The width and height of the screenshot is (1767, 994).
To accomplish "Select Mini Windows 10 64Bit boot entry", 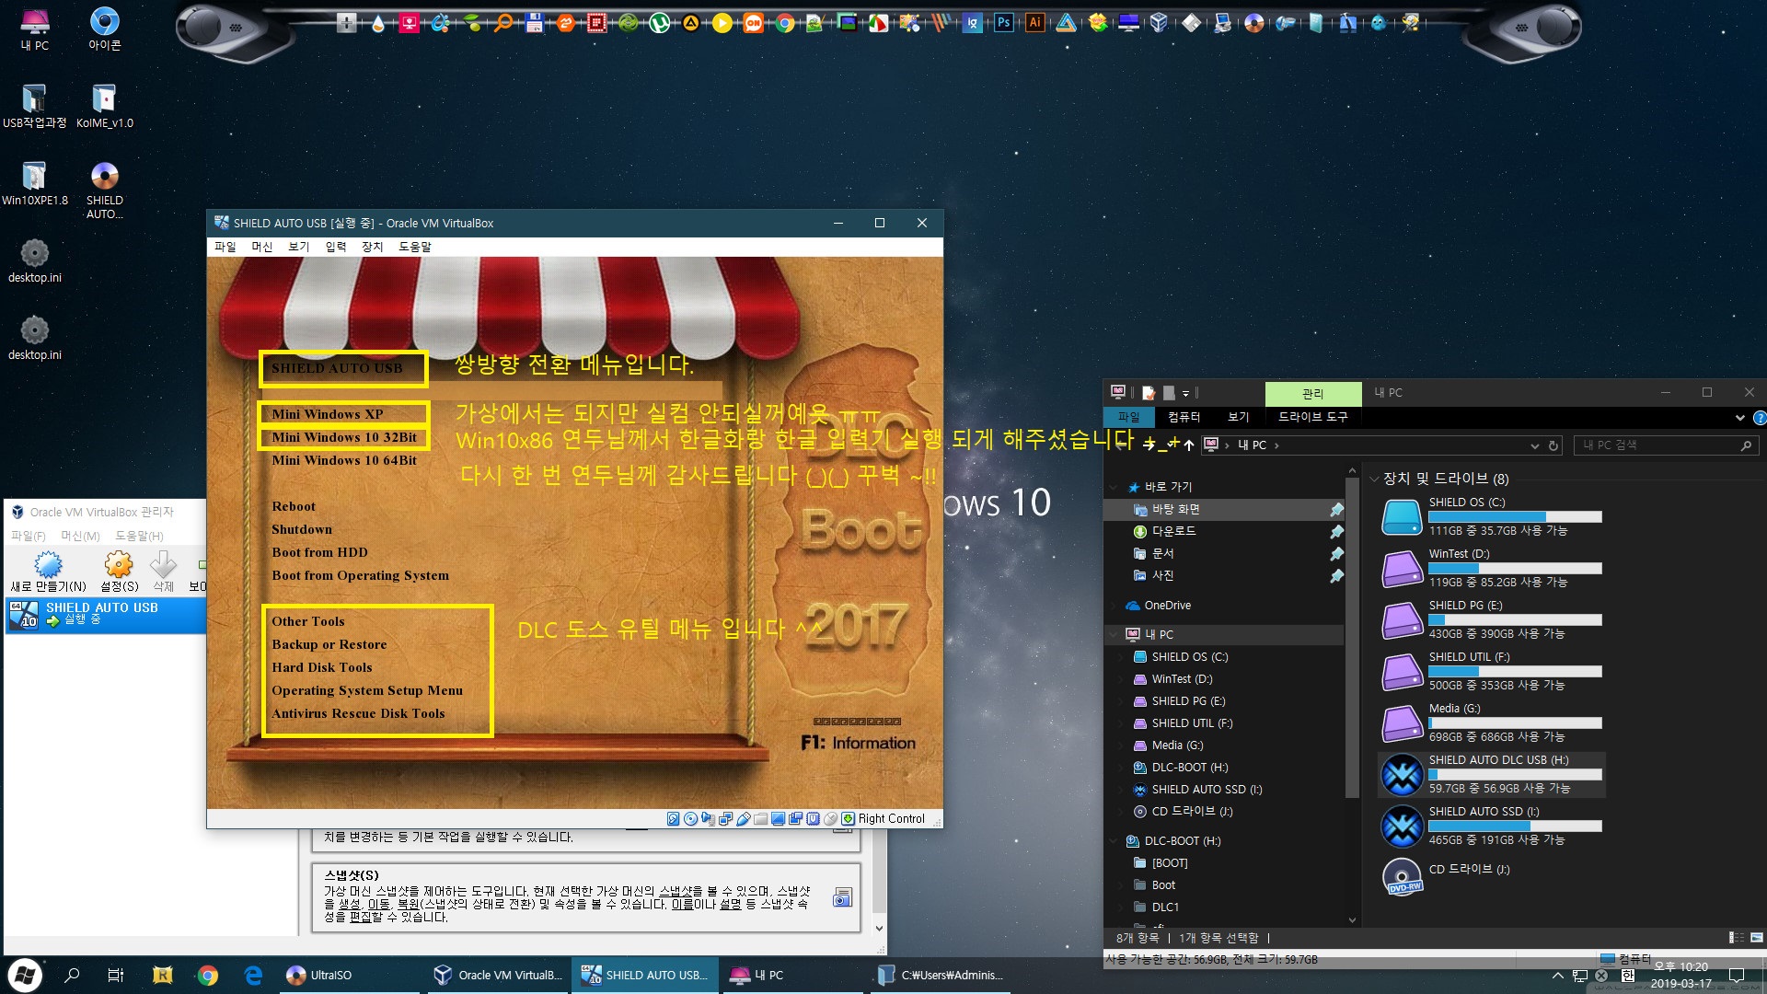I will (343, 460).
